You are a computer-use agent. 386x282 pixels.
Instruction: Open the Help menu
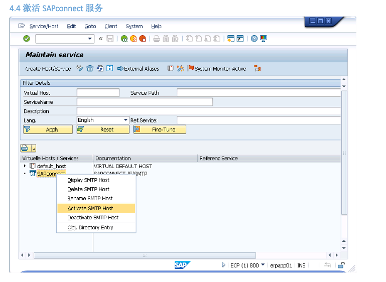(156, 26)
